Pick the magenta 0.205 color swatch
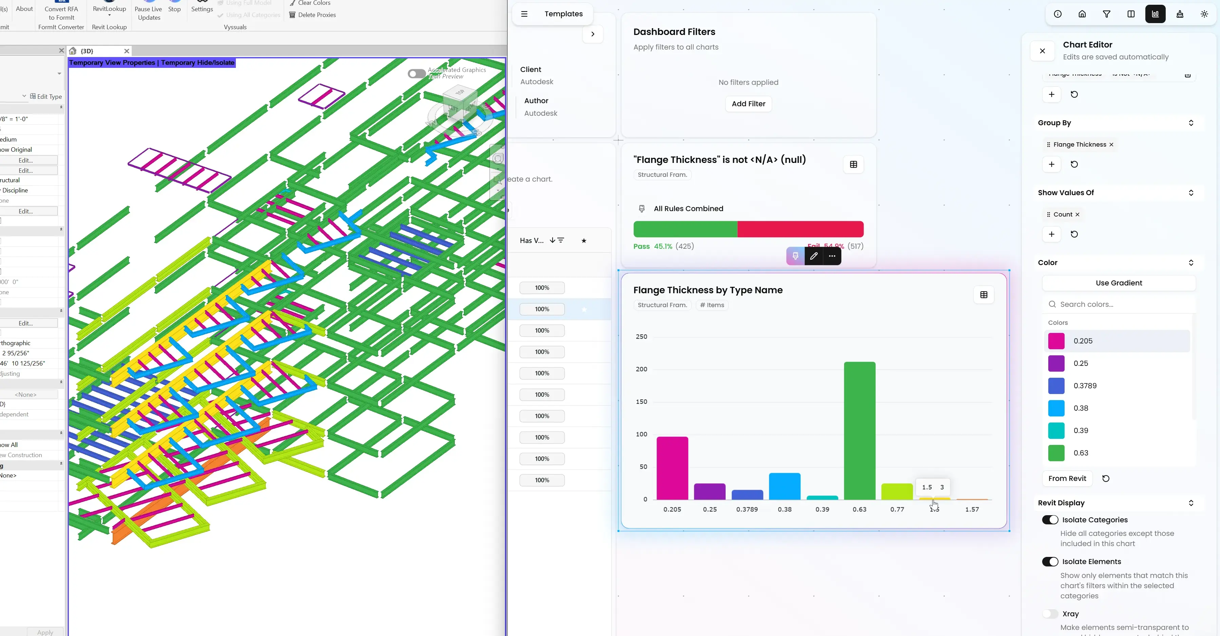 click(x=1056, y=341)
